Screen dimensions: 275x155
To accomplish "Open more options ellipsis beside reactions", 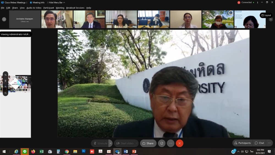I will (170, 143).
